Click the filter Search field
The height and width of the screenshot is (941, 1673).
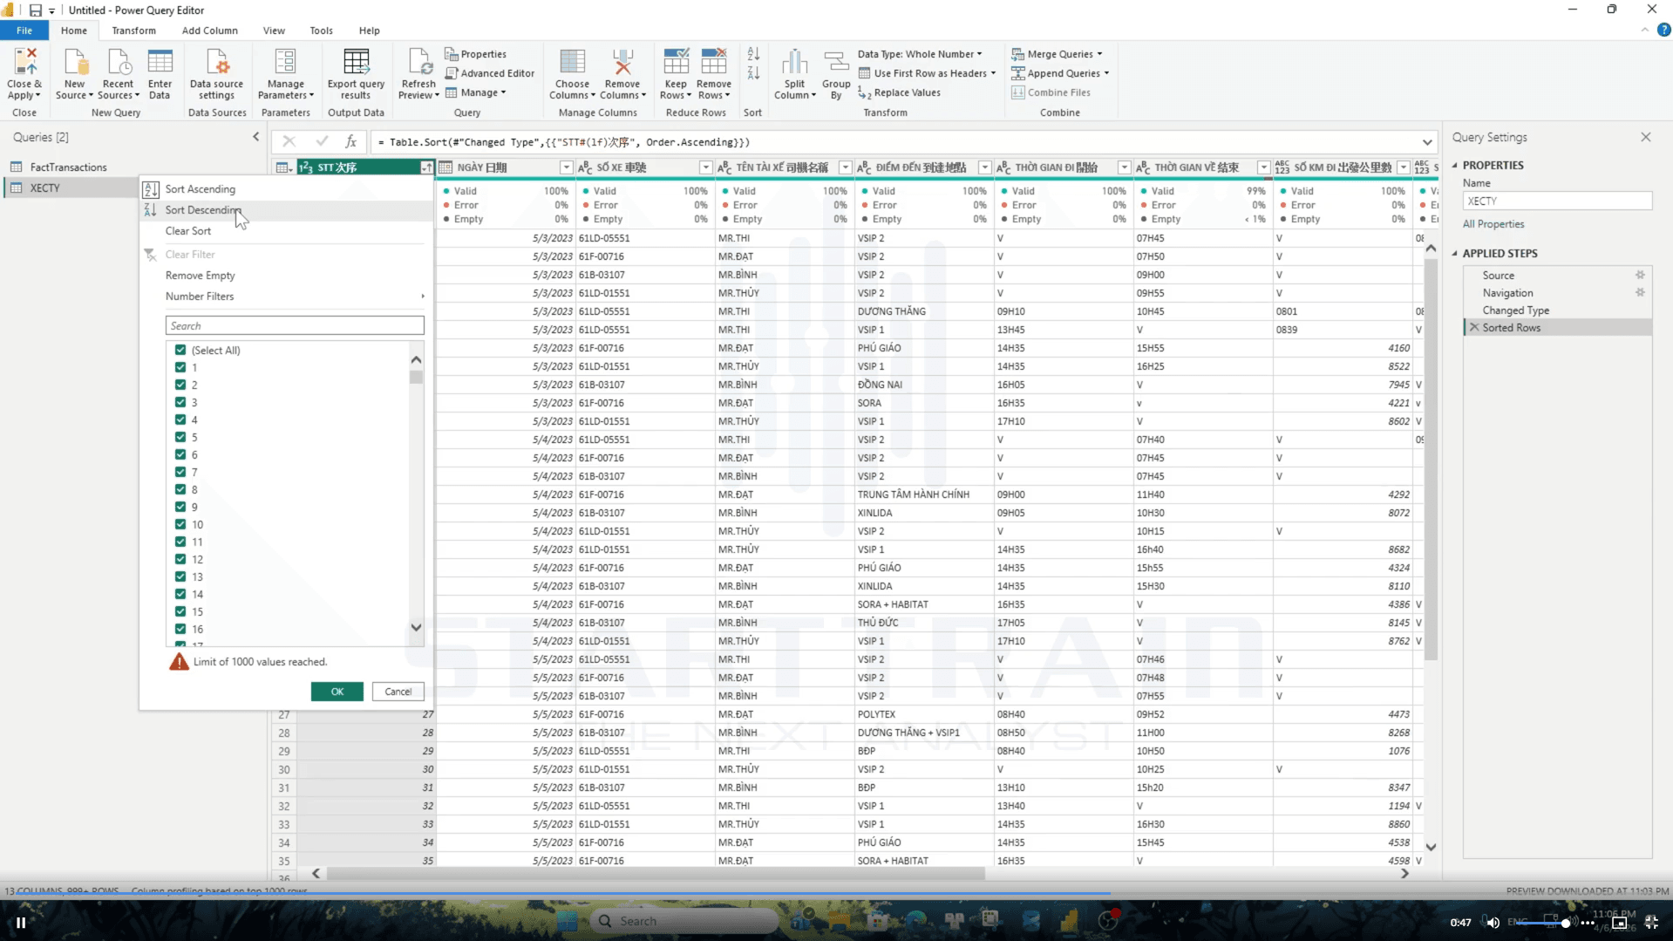tap(295, 326)
